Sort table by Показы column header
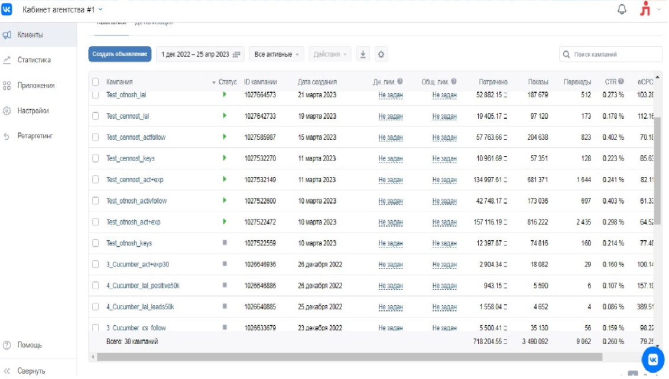The width and height of the screenshot is (669, 379). pyautogui.click(x=538, y=82)
